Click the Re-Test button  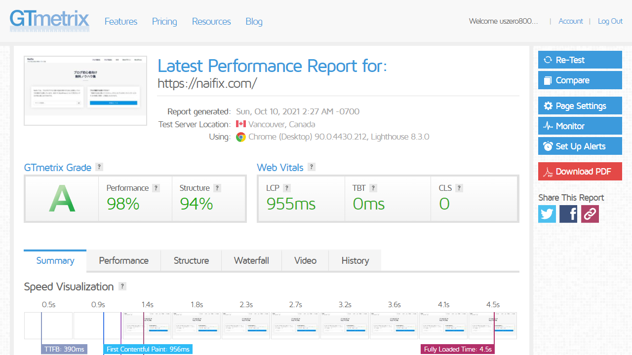[x=580, y=60]
